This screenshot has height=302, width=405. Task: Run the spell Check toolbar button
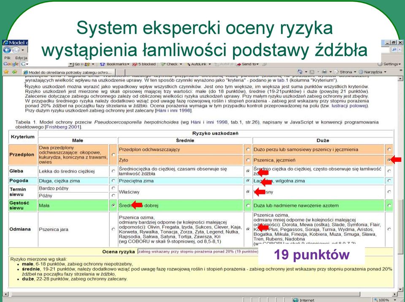tap(169, 64)
